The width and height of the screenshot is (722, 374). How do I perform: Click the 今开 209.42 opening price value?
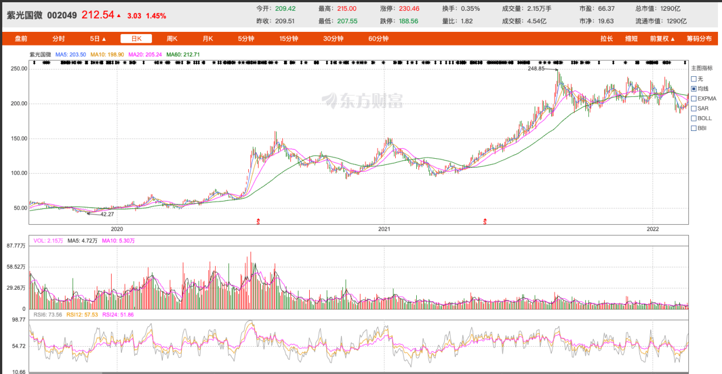tap(285, 9)
